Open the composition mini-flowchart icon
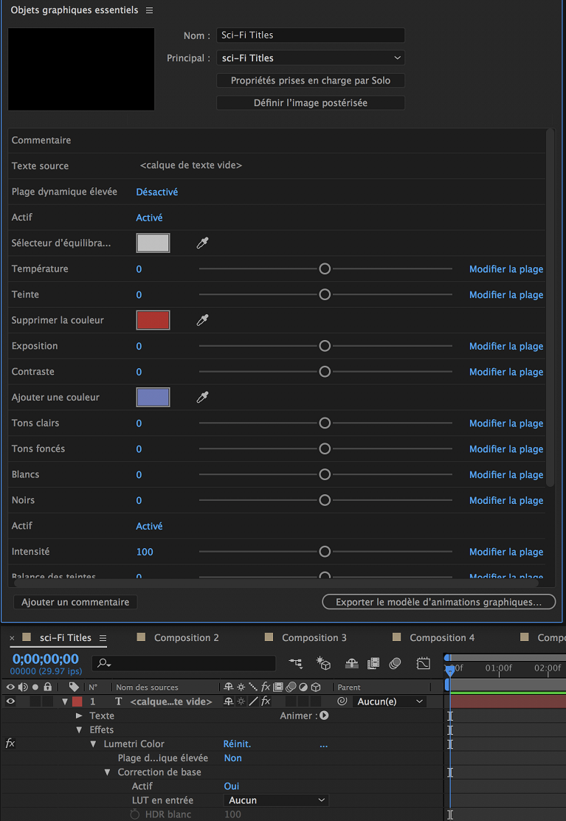The height and width of the screenshot is (821, 566). [x=296, y=663]
